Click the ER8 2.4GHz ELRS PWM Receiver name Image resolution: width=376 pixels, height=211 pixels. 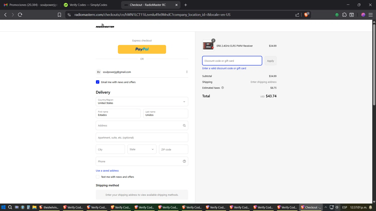pyautogui.click(x=235, y=46)
